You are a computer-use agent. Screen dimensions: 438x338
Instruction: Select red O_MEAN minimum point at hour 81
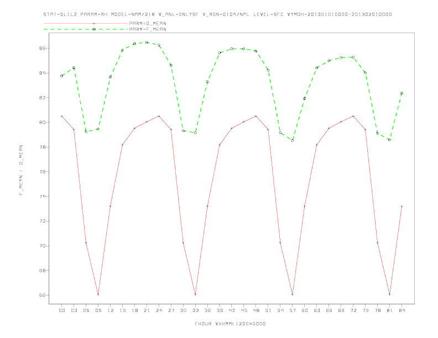(x=389, y=294)
